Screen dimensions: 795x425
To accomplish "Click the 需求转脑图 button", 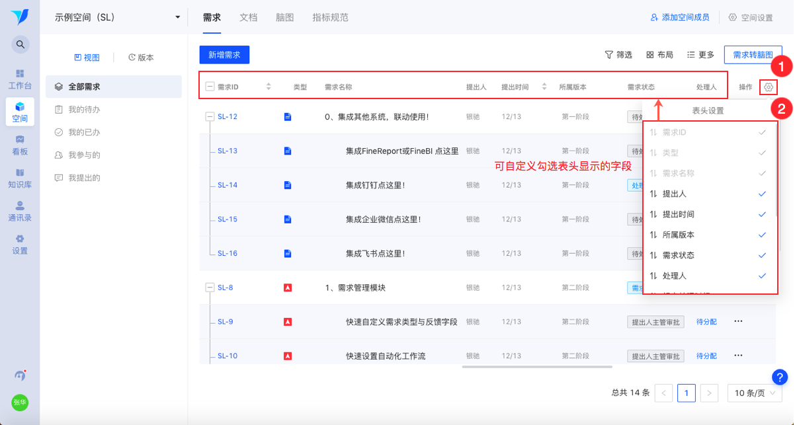I will [x=753, y=55].
